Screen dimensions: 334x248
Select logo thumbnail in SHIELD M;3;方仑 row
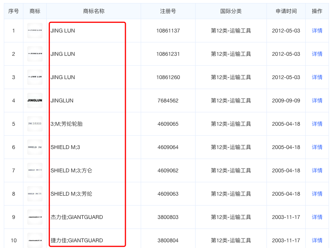[35, 170]
